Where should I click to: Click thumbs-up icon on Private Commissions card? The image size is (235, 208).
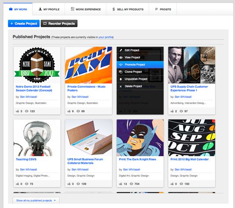(69, 111)
